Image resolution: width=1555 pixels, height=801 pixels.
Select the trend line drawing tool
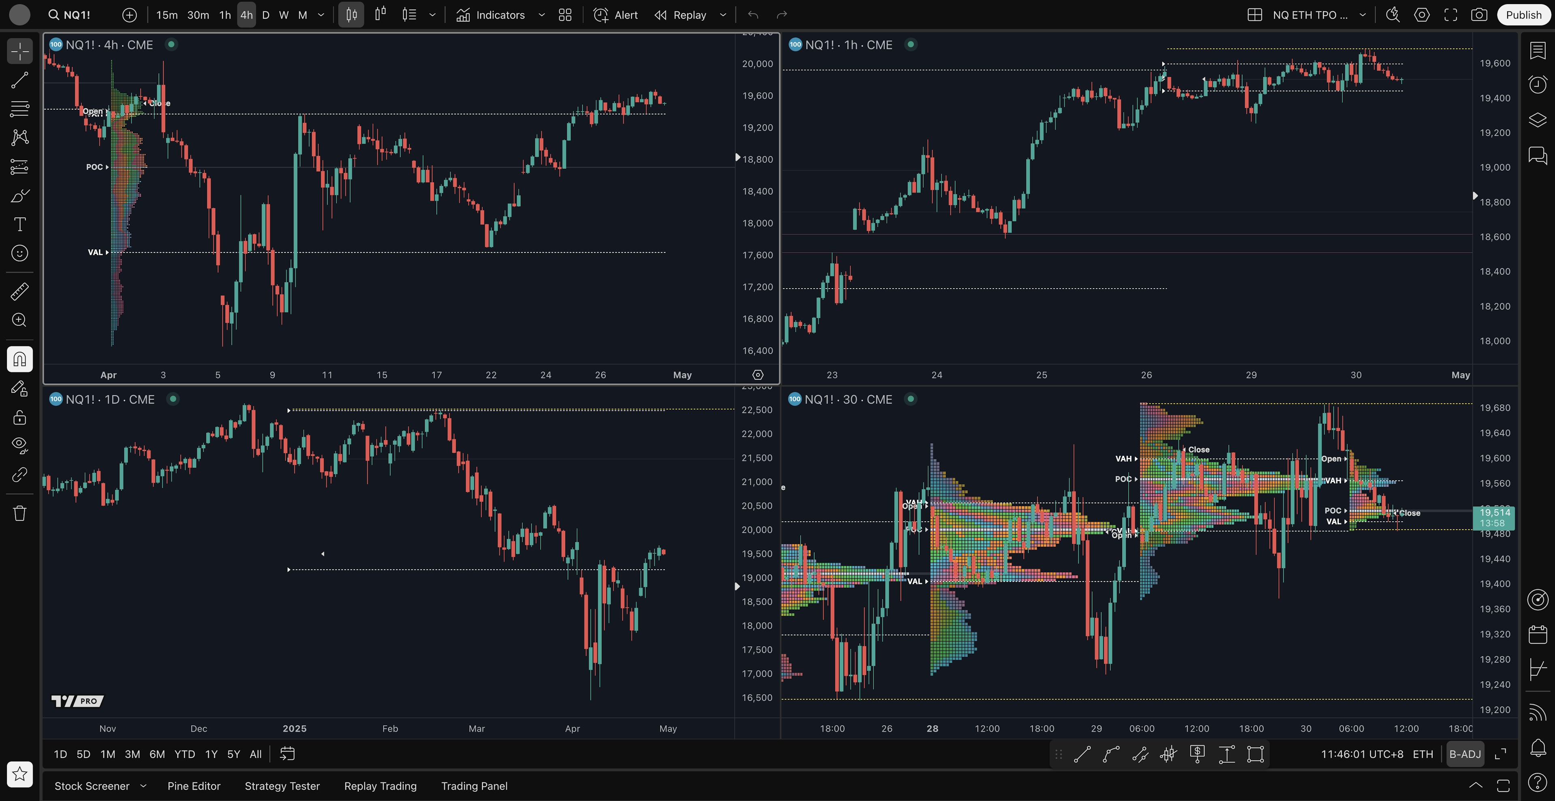(x=19, y=80)
